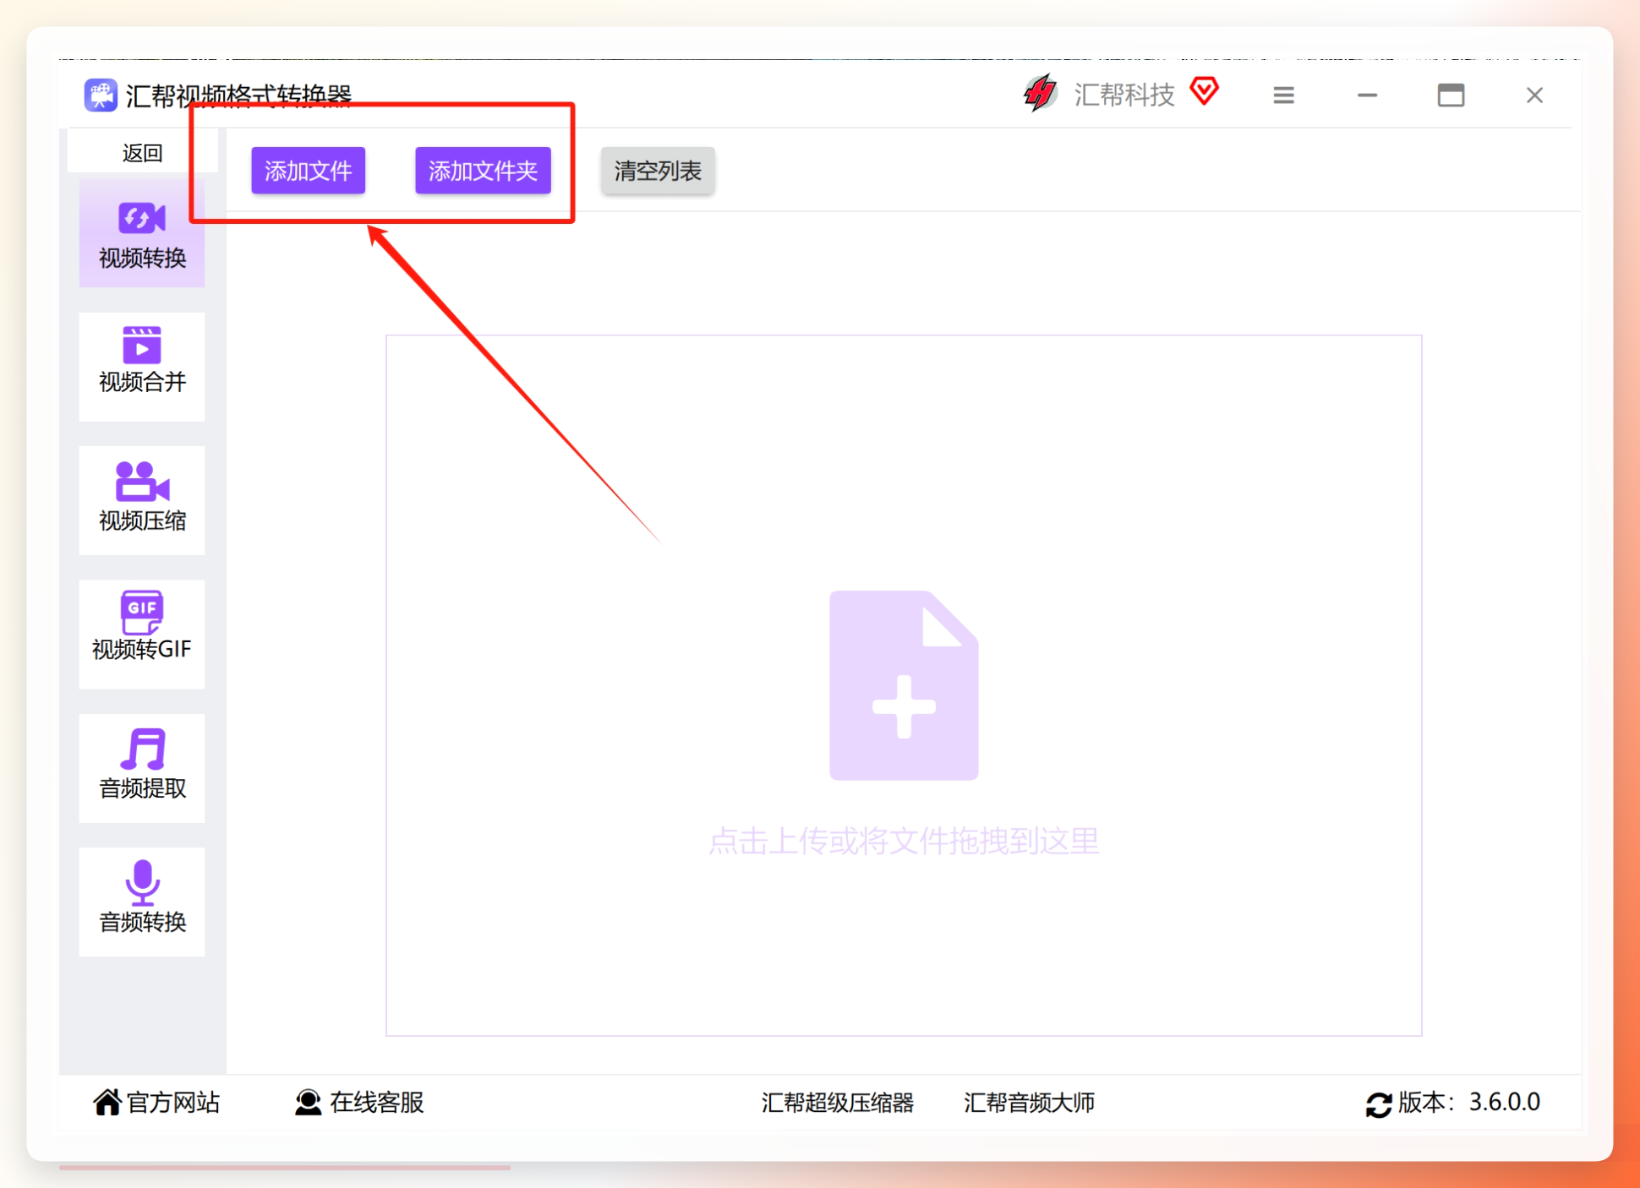Open the 官方网站 official website link
The width and height of the screenshot is (1640, 1188).
pos(156,1102)
